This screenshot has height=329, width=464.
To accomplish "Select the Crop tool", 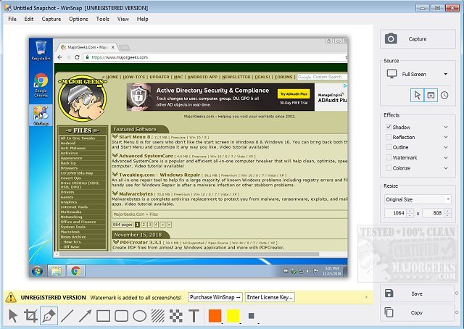I will (x=30, y=316).
